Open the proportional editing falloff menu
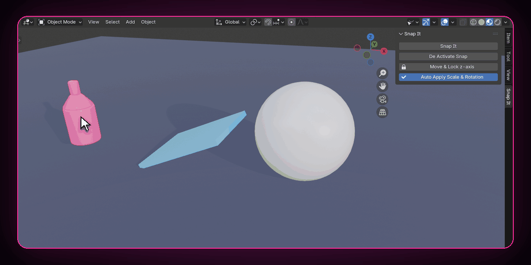Image resolution: width=531 pixels, height=265 pixels. click(303, 22)
